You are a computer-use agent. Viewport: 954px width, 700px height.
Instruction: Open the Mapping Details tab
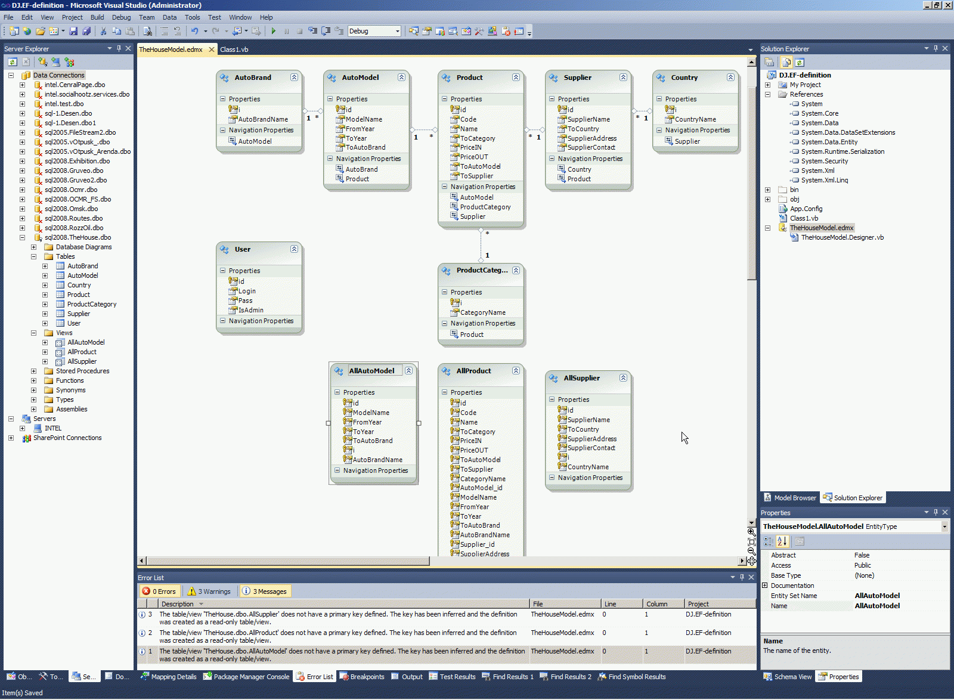[169, 677]
